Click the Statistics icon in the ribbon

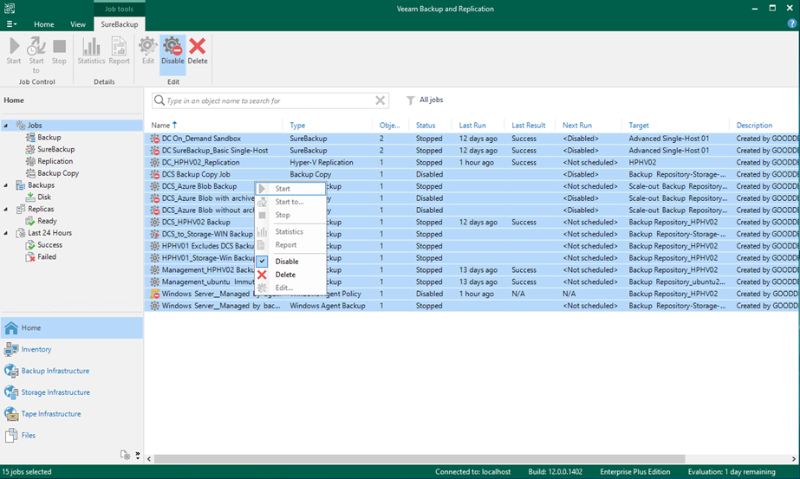[91, 51]
